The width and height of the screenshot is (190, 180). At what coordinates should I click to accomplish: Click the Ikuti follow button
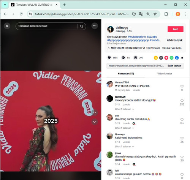point(176,29)
